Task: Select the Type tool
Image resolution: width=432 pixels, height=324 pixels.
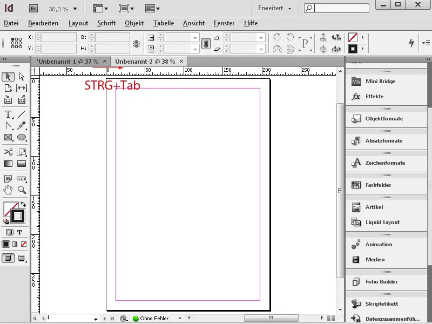Action: [8, 114]
